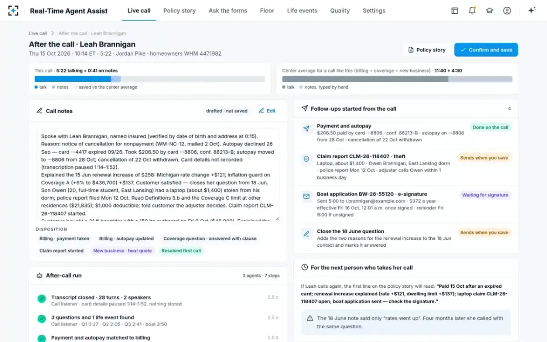Switch to the Life events tab
Screen dimensions: 547x342
302,10
